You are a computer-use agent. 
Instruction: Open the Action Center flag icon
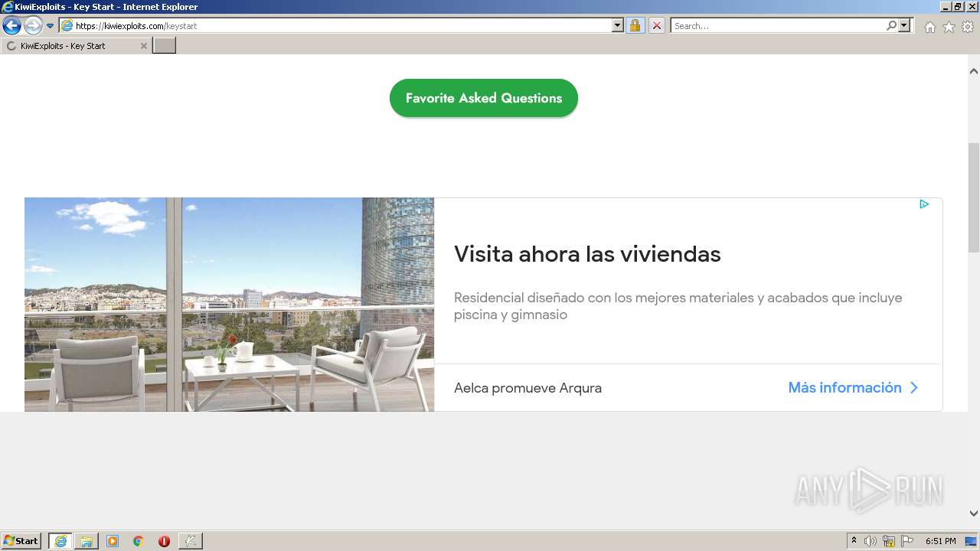[907, 541]
